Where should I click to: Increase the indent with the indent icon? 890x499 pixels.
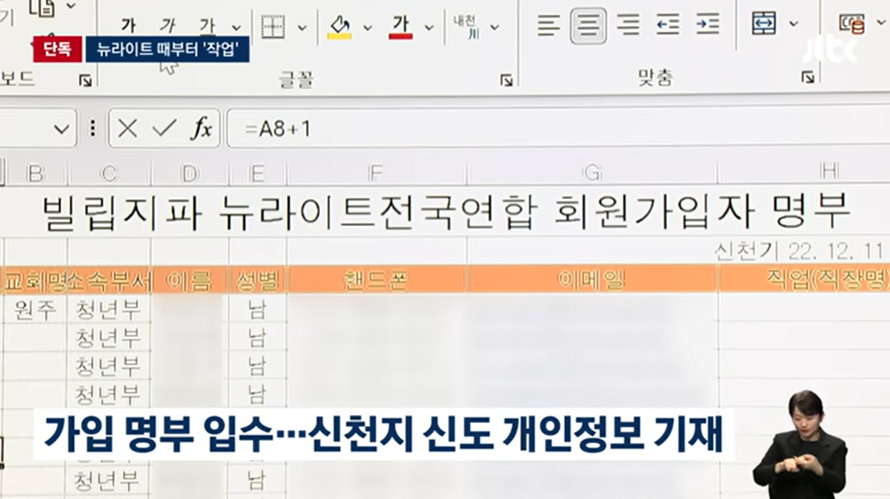tap(707, 26)
